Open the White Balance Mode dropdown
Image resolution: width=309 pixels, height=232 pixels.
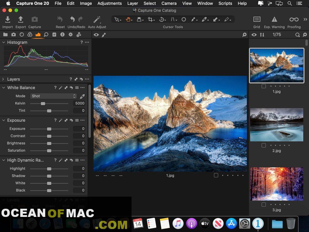(x=53, y=96)
